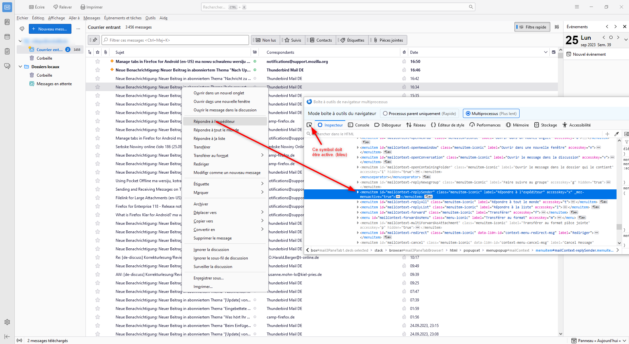
Task: Switch to the Console tab in devtools
Action: (358, 125)
